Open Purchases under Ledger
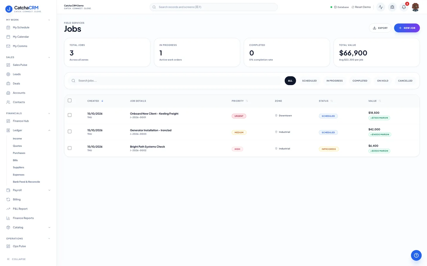 (19, 153)
